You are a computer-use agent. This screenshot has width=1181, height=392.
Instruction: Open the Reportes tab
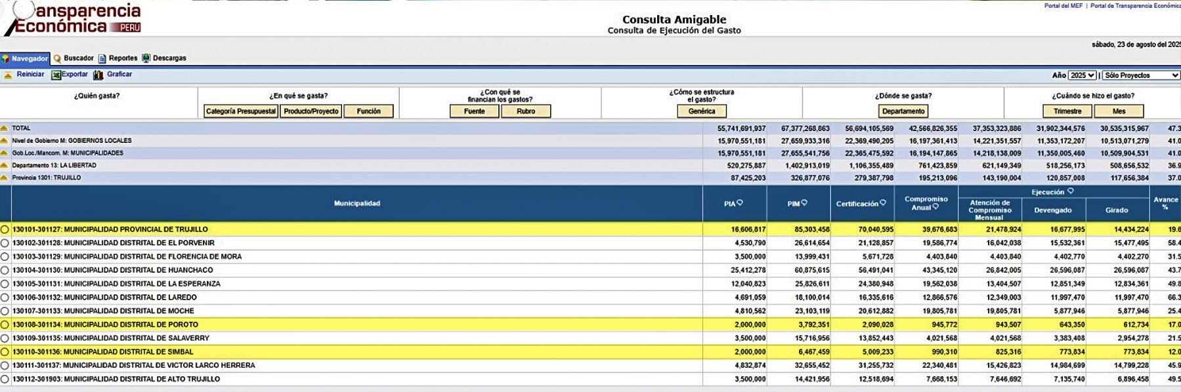(123, 58)
